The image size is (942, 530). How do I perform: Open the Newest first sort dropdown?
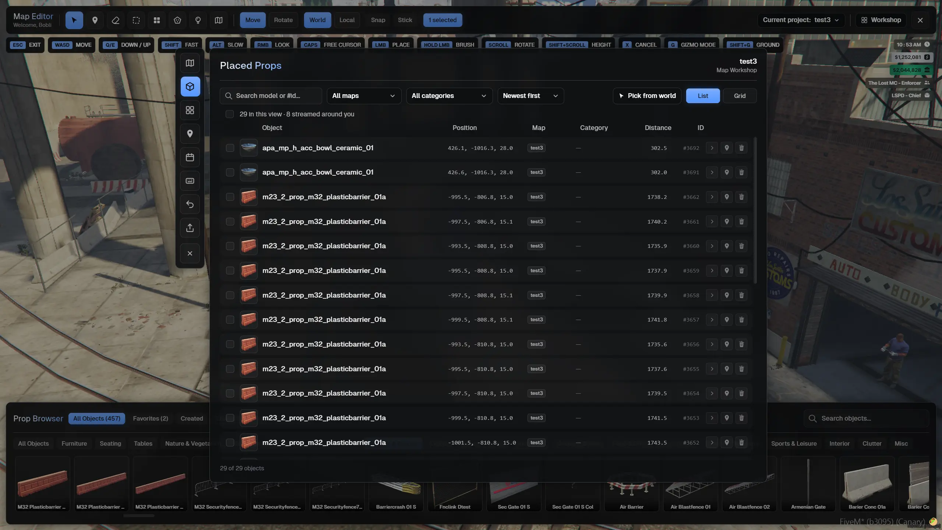pos(530,96)
